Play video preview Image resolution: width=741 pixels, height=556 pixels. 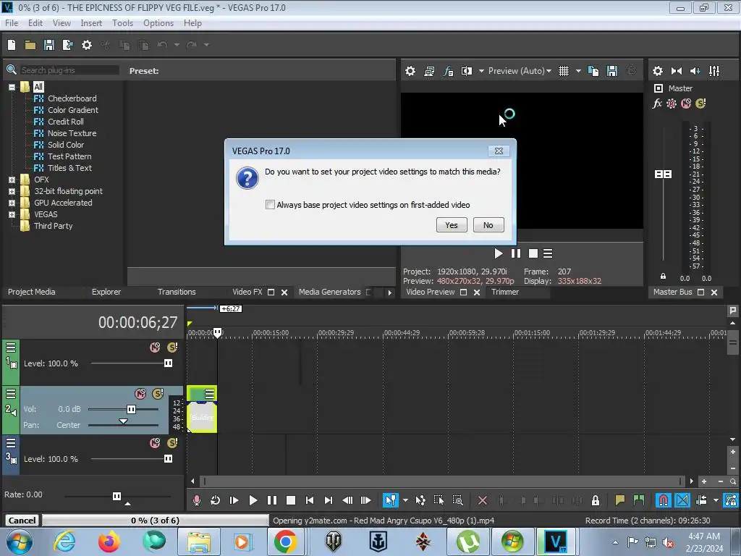click(x=498, y=253)
